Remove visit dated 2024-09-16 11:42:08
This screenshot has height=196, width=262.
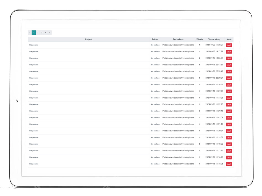tap(229, 118)
